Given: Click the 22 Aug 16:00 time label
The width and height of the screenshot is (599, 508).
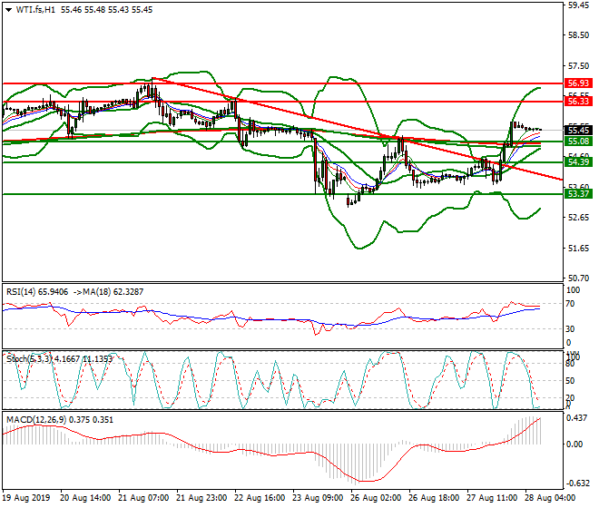Looking at the screenshot, I should pyautogui.click(x=260, y=498).
